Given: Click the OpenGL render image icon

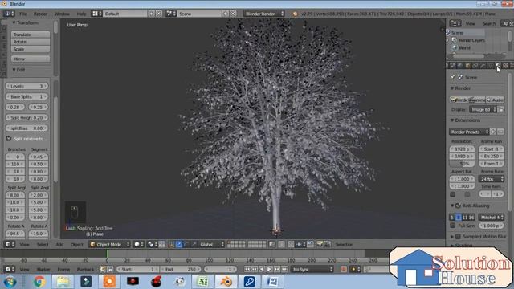Looking at the screenshot, I should tap(320, 244).
